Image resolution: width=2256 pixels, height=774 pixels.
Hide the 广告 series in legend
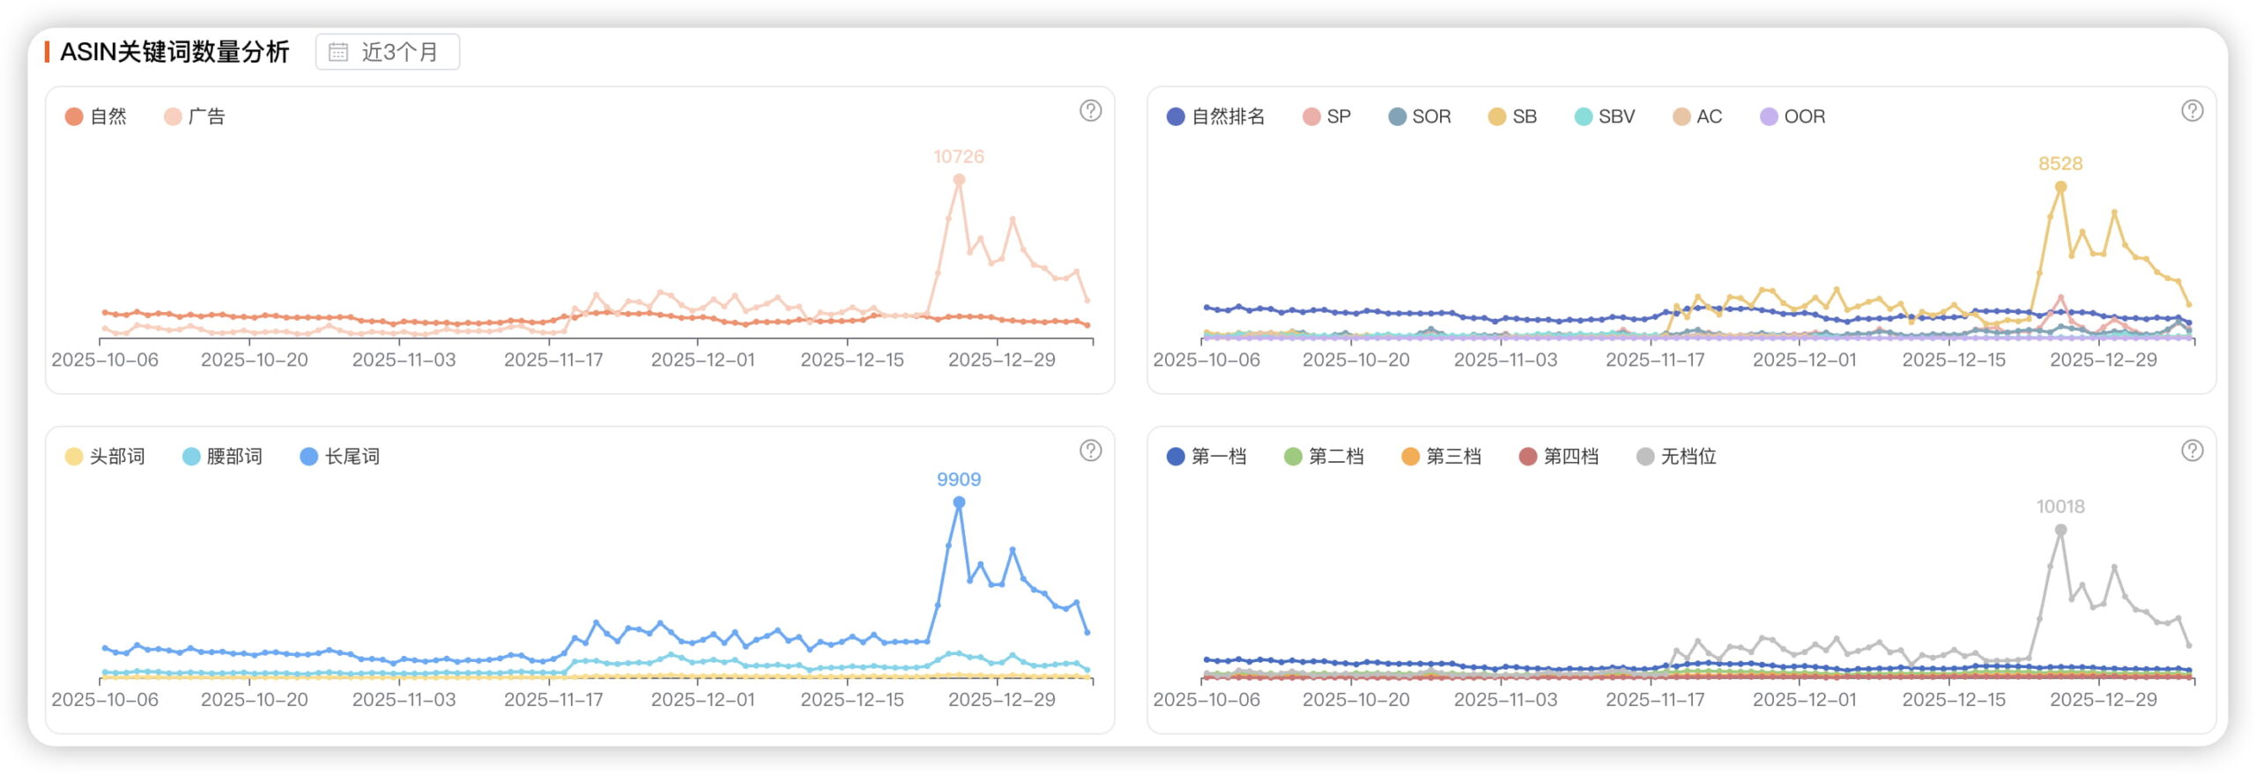click(195, 116)
